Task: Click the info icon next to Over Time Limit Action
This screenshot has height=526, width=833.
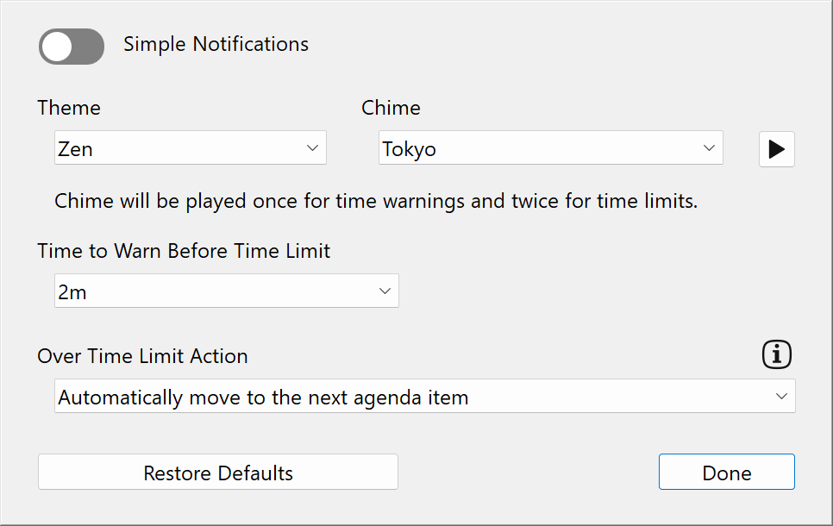Action: (776, 354)
